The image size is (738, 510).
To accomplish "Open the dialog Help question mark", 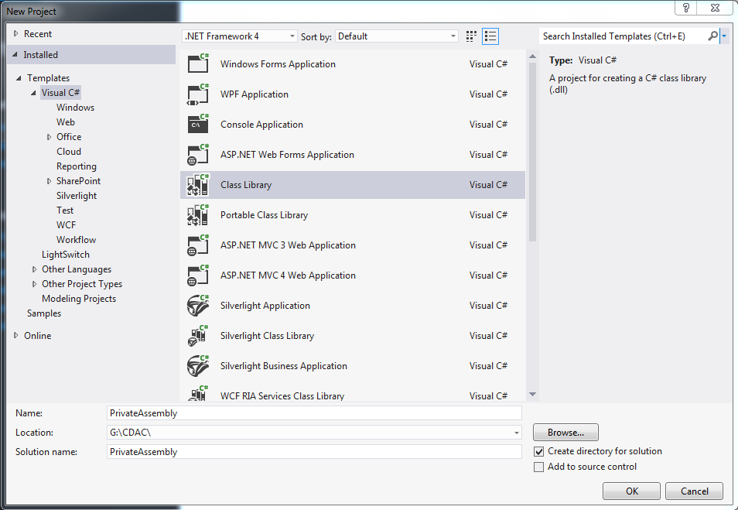I will click(686, 8).
